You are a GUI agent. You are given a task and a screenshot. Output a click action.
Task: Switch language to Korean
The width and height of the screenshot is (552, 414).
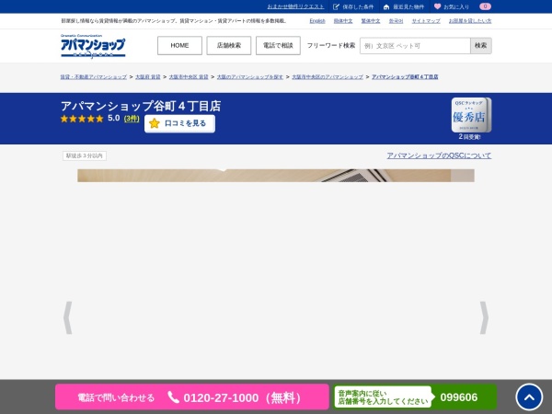click(x=396, y=21)
